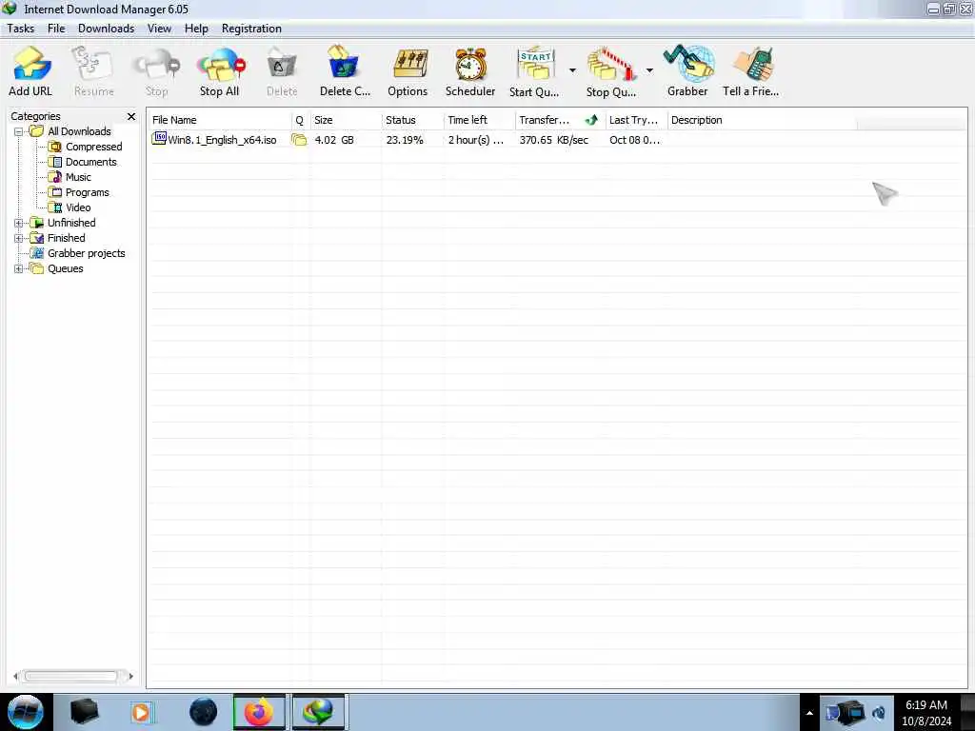Sort by Time left column header

pyautogui.click(x=480, y=120)
